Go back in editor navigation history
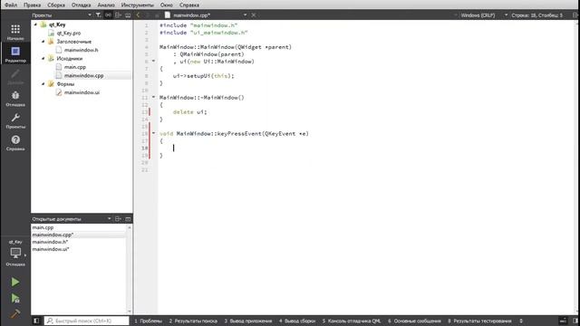580x326 pixels. point(138,15)
